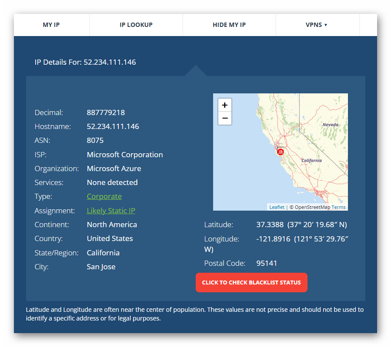
Task: Click the Microsoft Corporation ISP value
Action: tap(125, 155)
